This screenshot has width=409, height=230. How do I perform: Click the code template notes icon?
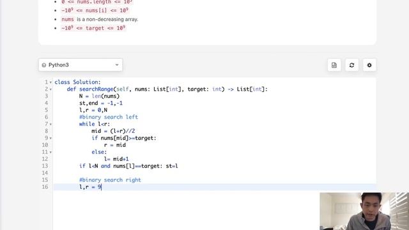click(334, 65)
